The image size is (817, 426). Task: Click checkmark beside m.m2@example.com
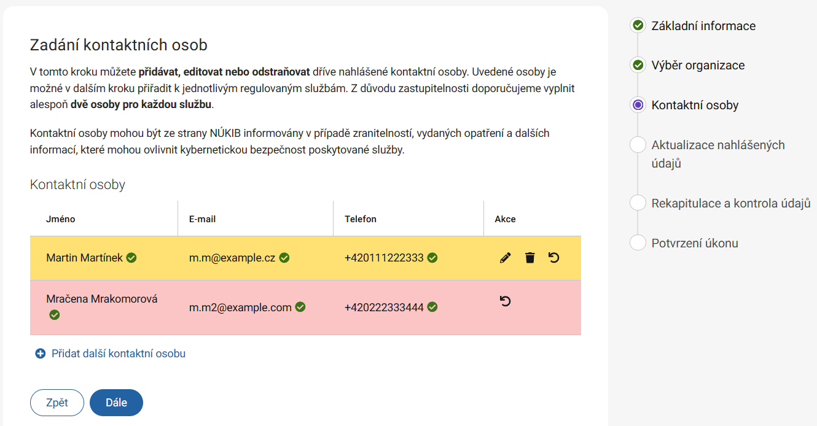pyautogui.click(x=300, y=307)
